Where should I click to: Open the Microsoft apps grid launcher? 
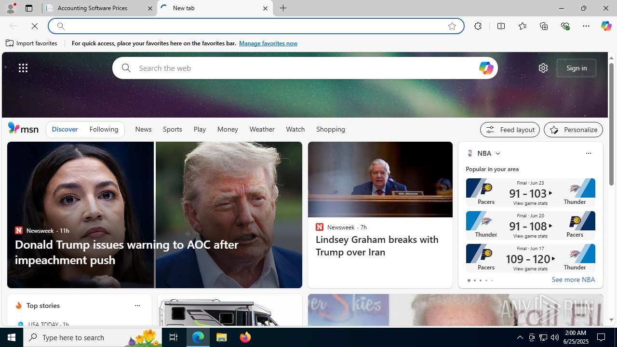point(23,68)
